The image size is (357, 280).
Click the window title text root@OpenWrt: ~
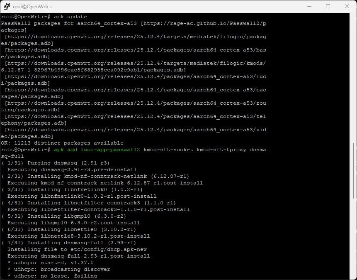pyautogui.click(x=33, y=7)
